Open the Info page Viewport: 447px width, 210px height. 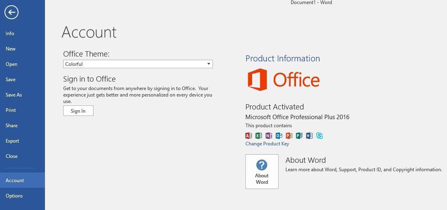tap(22, 33)
